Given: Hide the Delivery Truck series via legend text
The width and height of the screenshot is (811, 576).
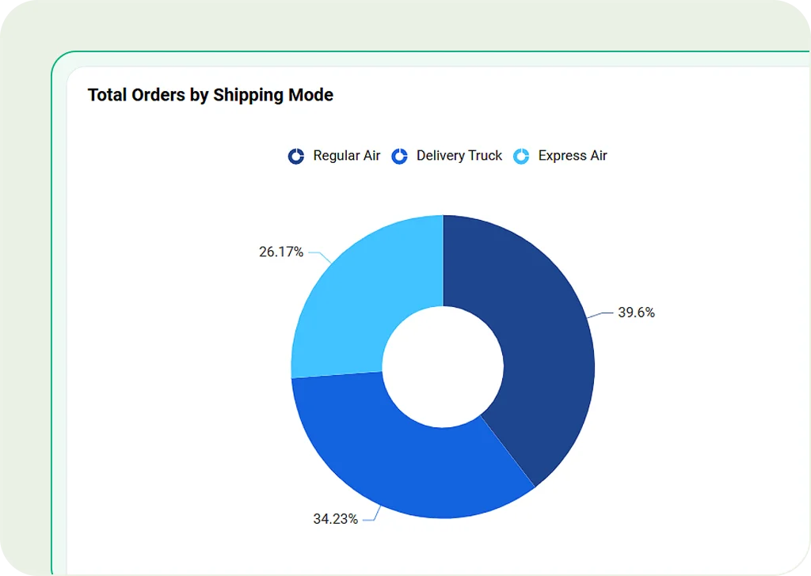Looking at the screenshot, I should tap(459, 156).
